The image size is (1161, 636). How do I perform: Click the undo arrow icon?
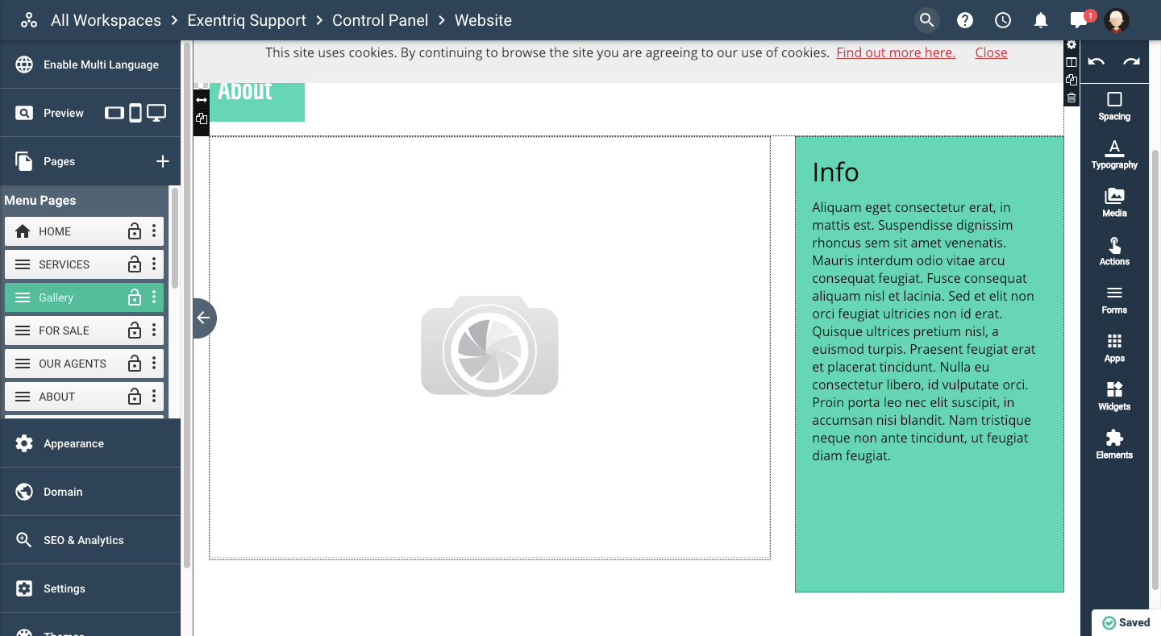click(x=1096, y=62)
